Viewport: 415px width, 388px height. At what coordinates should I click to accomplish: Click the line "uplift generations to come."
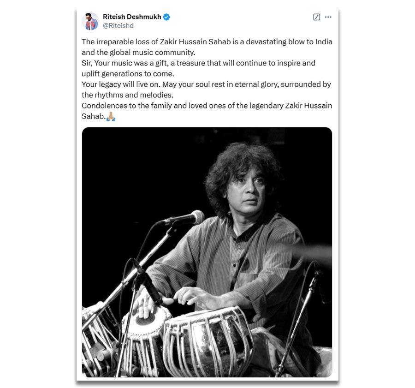pos(128,74)
